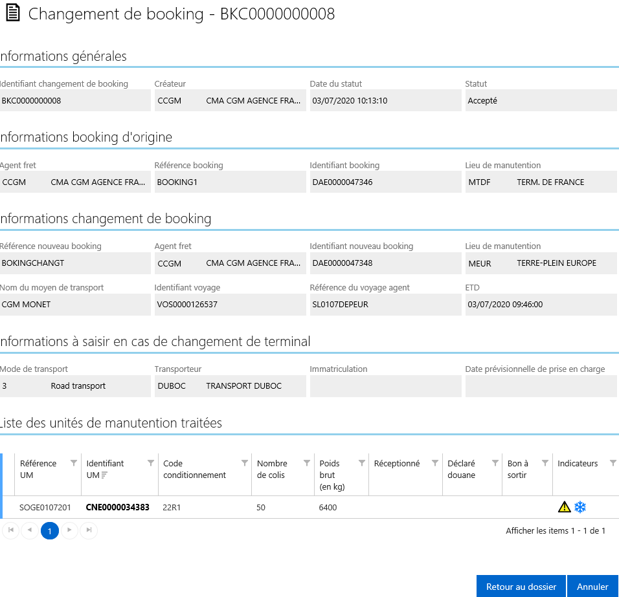Viewport: 619px width, 597px height.
Task: Sort by Déclaré douane column header
Action: (461, 469)
